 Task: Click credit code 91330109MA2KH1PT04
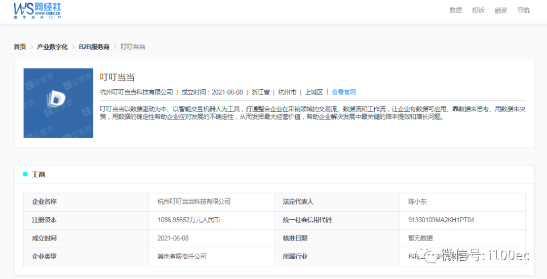441,220
